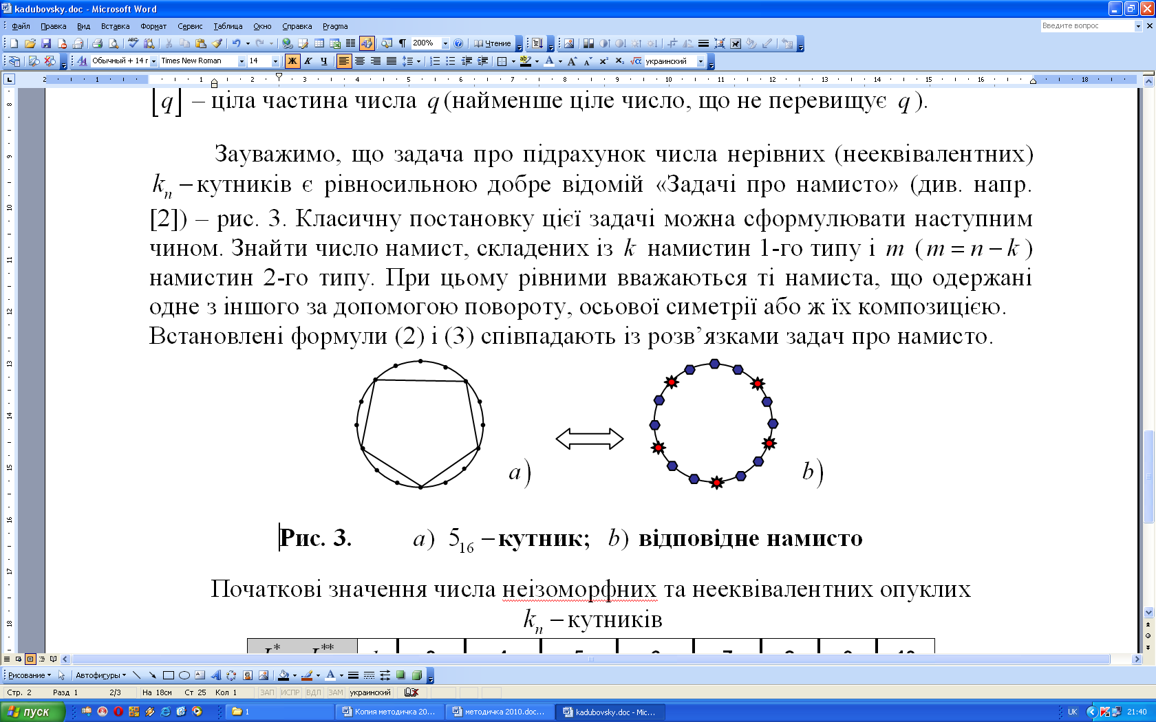1156x722 pixels.
Task: Open the Styles and Formatting pane
Action: (82, 61)
